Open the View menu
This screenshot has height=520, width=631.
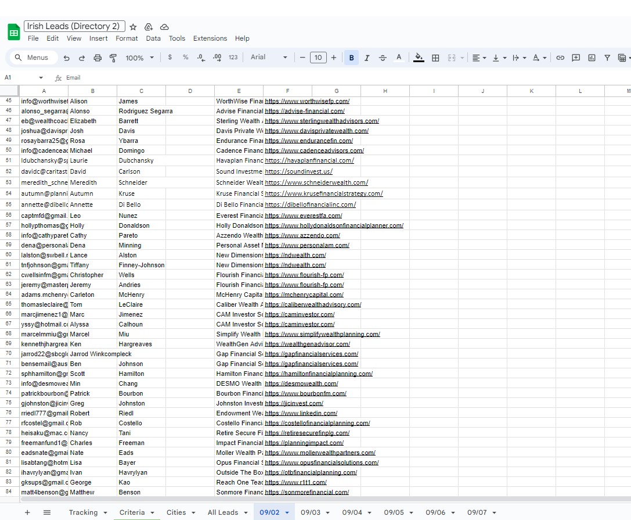pos(74,38)
